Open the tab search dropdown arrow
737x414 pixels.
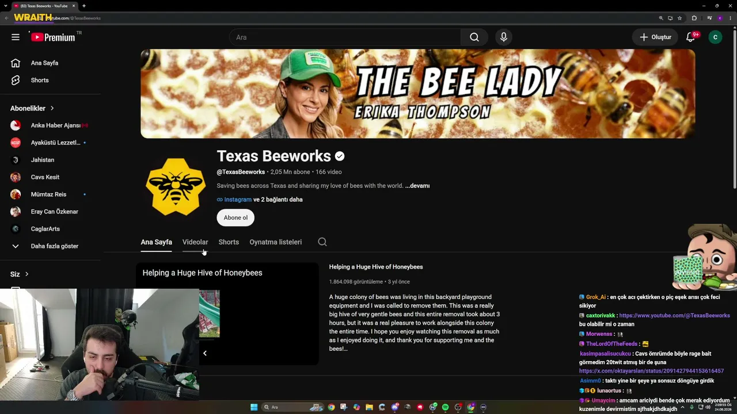click(x=5, y=6)
